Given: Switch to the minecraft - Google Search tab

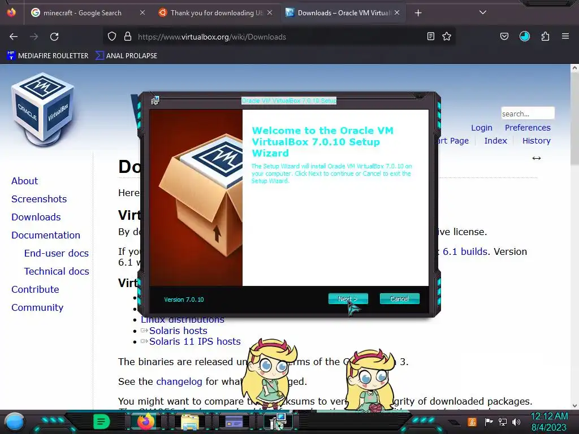Looking at the screenshot, I should click(82, 13).
